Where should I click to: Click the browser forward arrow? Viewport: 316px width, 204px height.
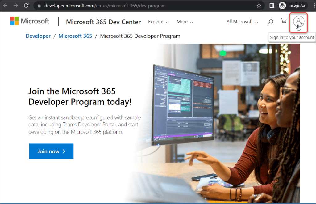pyautogui.click(x=16, y=6)
